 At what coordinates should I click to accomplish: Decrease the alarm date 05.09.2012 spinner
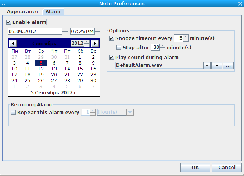(65, 33)
